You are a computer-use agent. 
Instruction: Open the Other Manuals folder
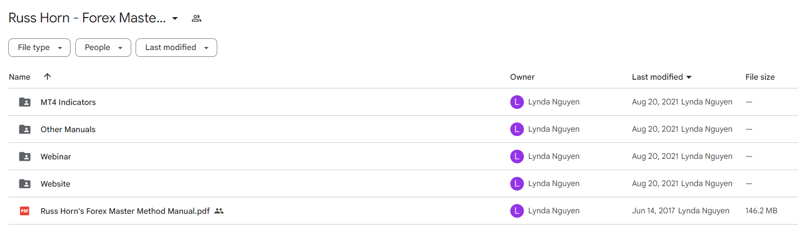pyautogui.click(x=68, y=129)
